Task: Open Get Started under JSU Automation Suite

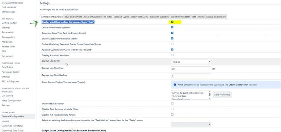Action: pyautogui.click(x=7, y=96)
